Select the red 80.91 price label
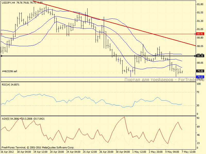Screen dimensions: 206x154 coord(200,34)
